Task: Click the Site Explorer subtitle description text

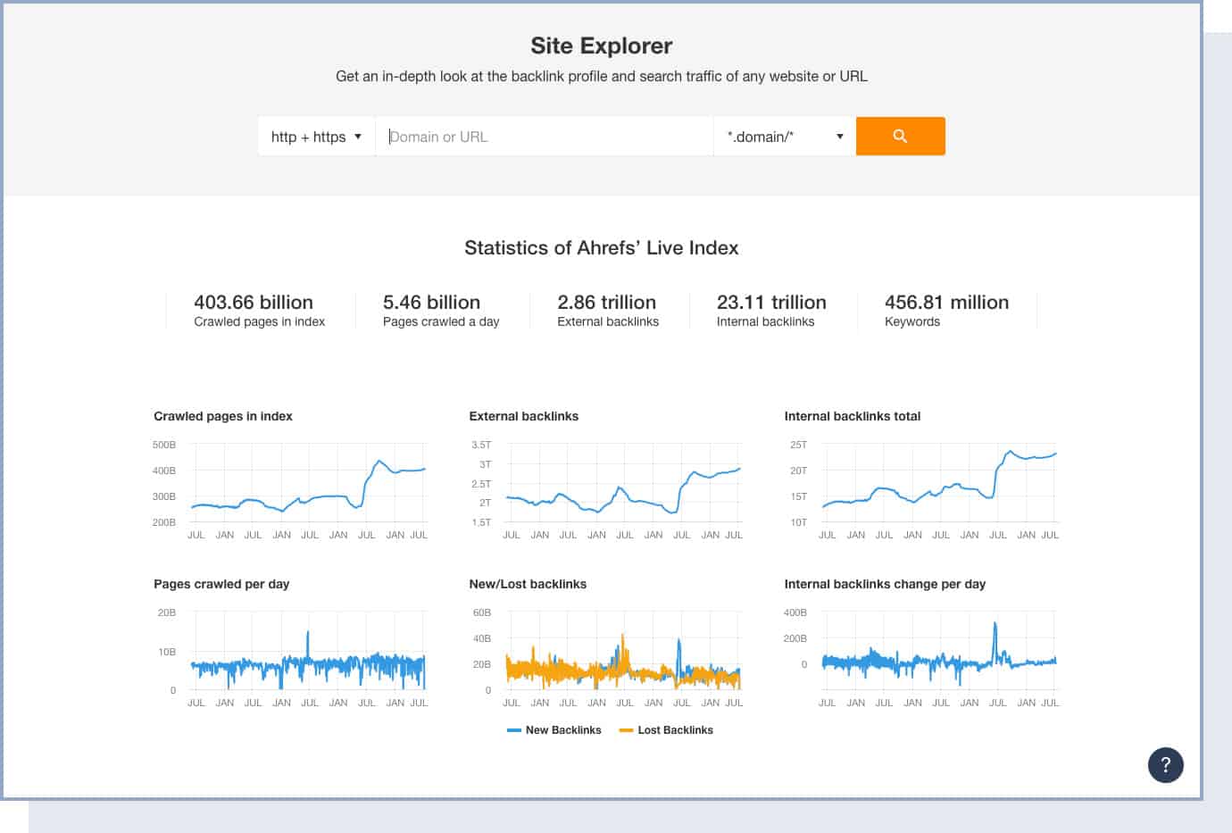Action: (602, 77)
